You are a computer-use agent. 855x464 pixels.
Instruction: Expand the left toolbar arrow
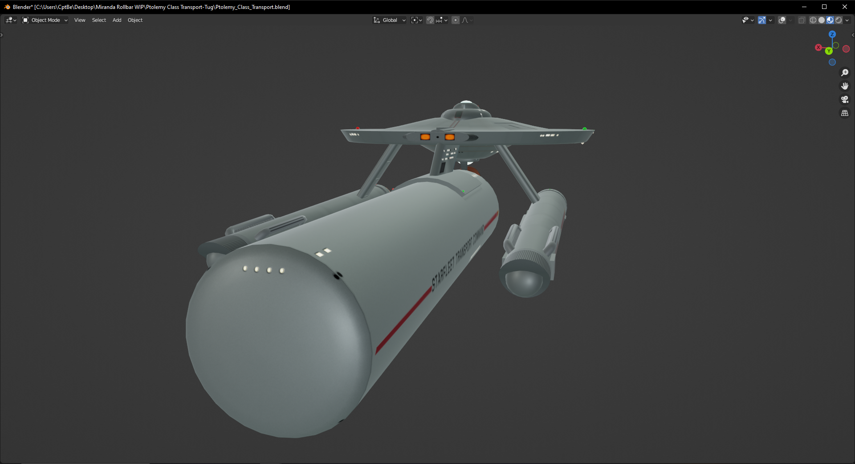[2, 35]
